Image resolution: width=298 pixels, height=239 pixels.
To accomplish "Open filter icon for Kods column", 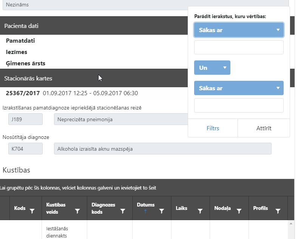I will pos(32,211).
